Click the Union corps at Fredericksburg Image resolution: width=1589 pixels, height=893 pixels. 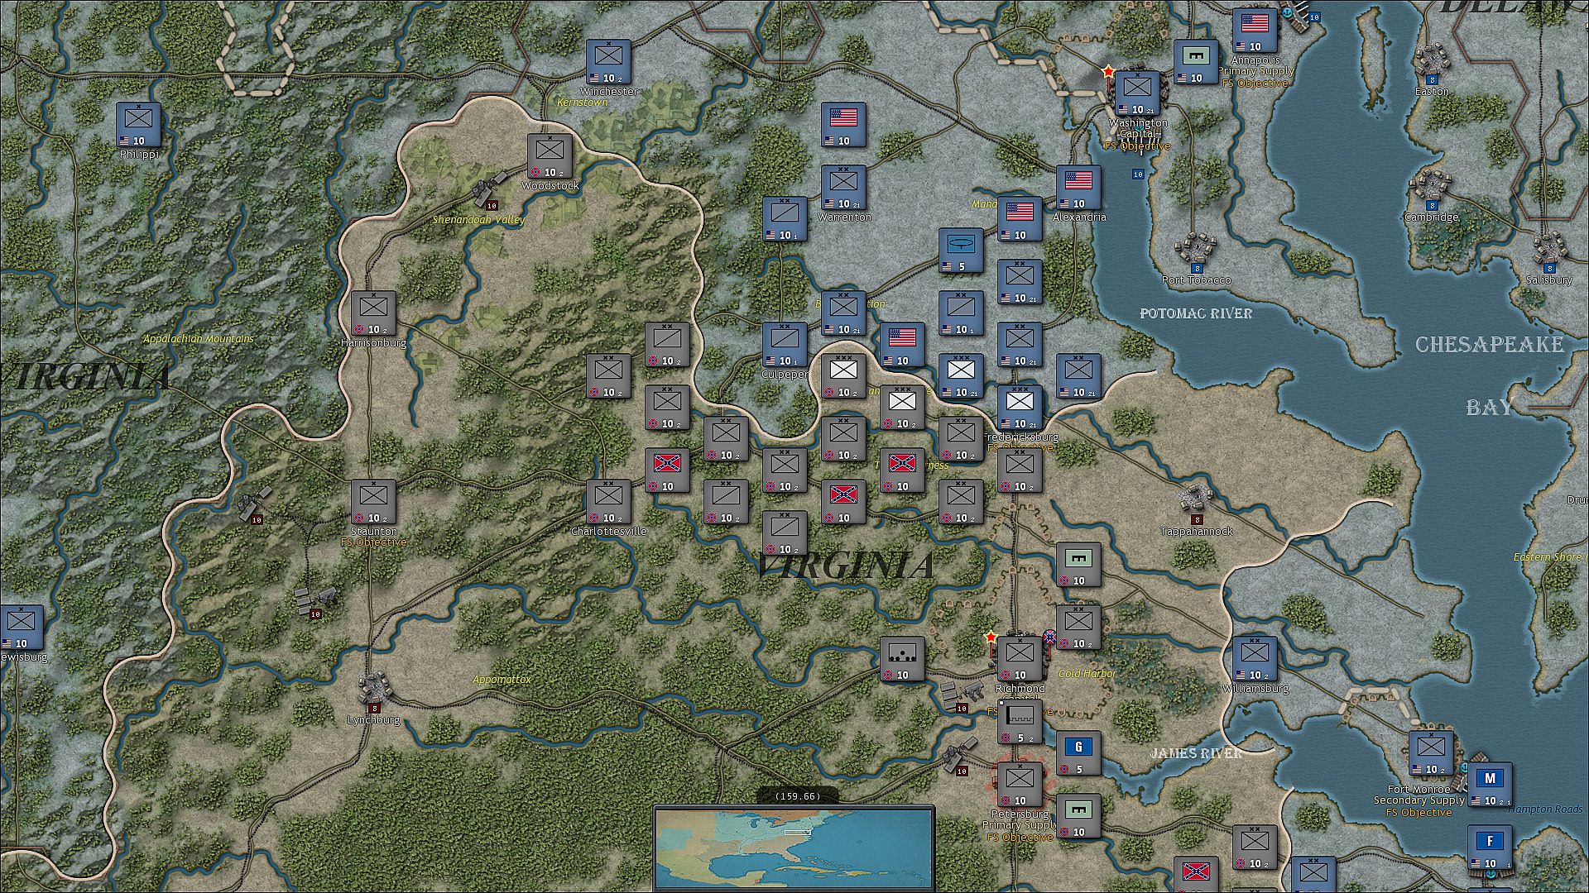[x=1020, y=407]
